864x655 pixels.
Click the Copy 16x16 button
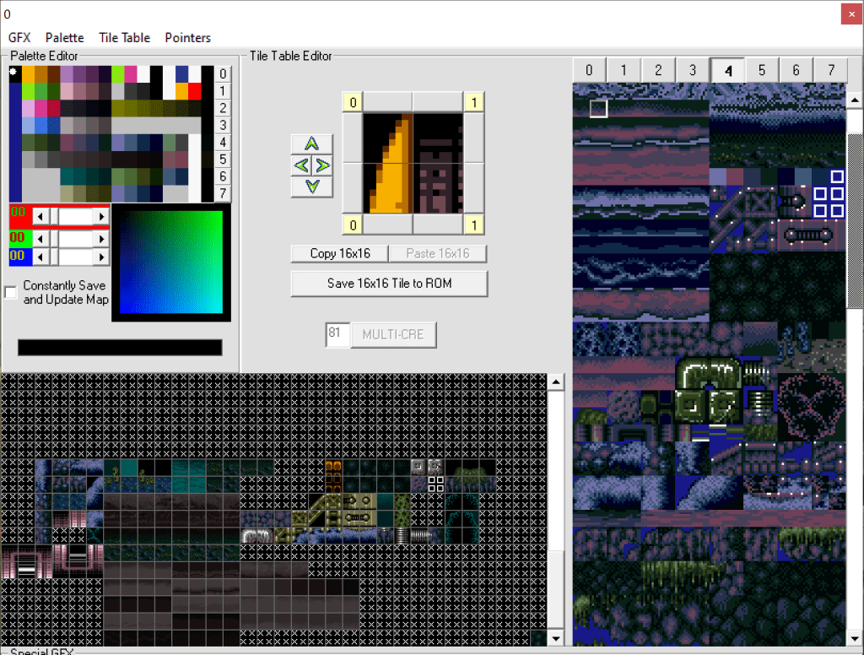click(x=339, y=254)
